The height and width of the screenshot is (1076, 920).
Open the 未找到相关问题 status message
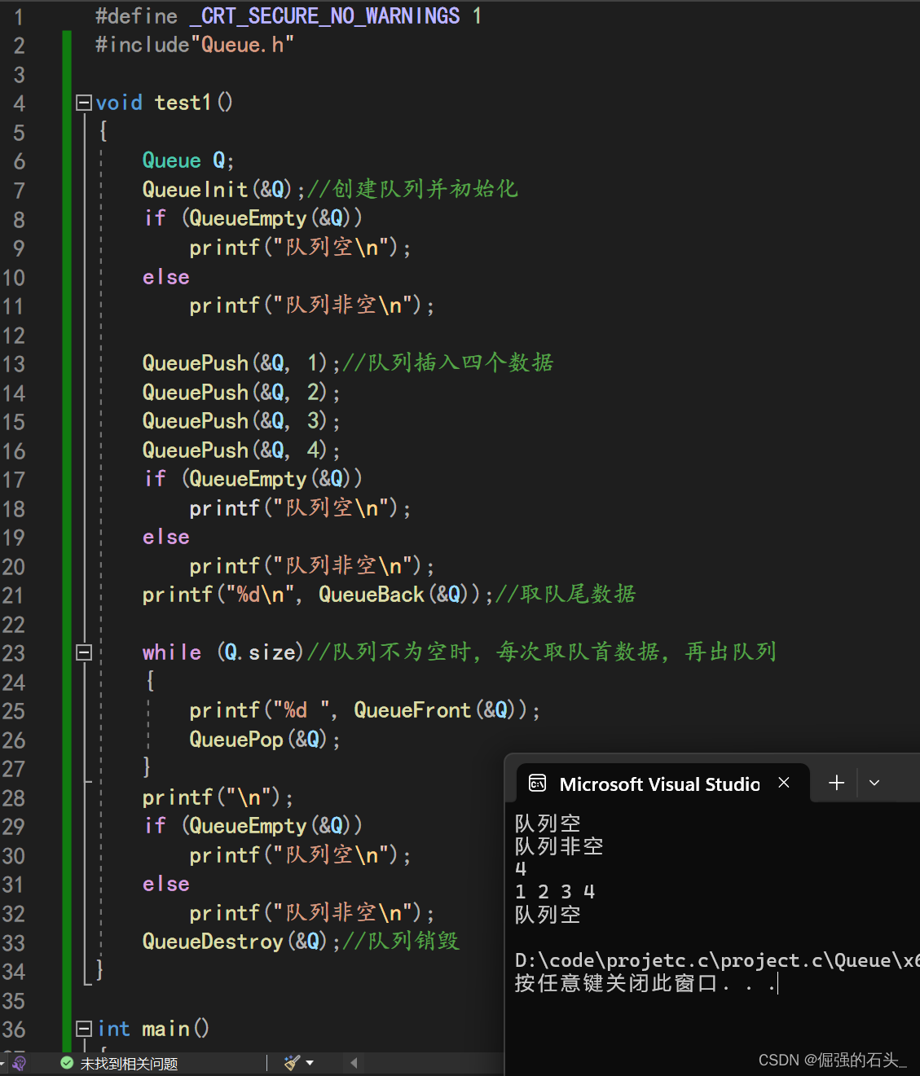click(129, 1063)
